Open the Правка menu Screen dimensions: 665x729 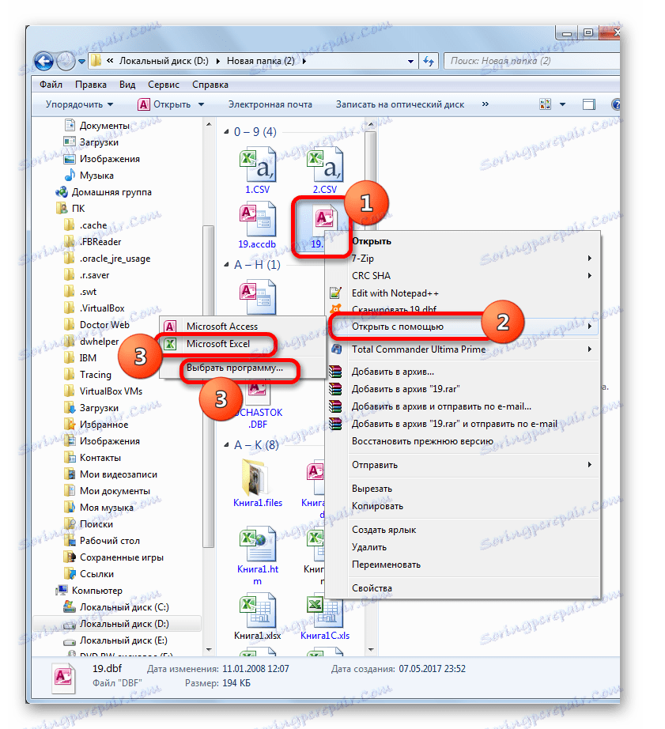tap(91, 85)
